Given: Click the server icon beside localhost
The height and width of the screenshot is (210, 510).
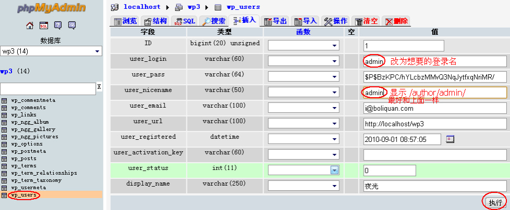Looking at the screenshot, I should coord(114,7).
